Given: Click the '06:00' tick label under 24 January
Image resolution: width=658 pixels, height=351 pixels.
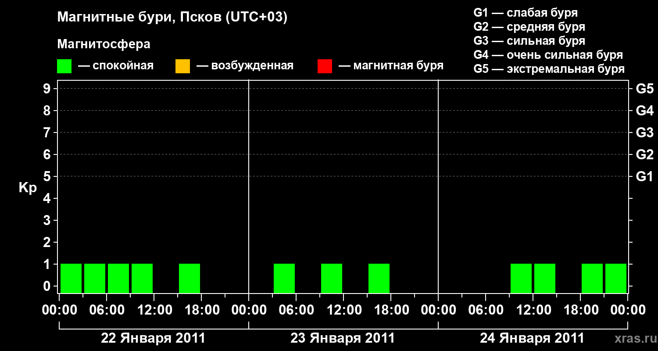Looking at the screenshot, I should pyautogui.click(x=486, y=310).
